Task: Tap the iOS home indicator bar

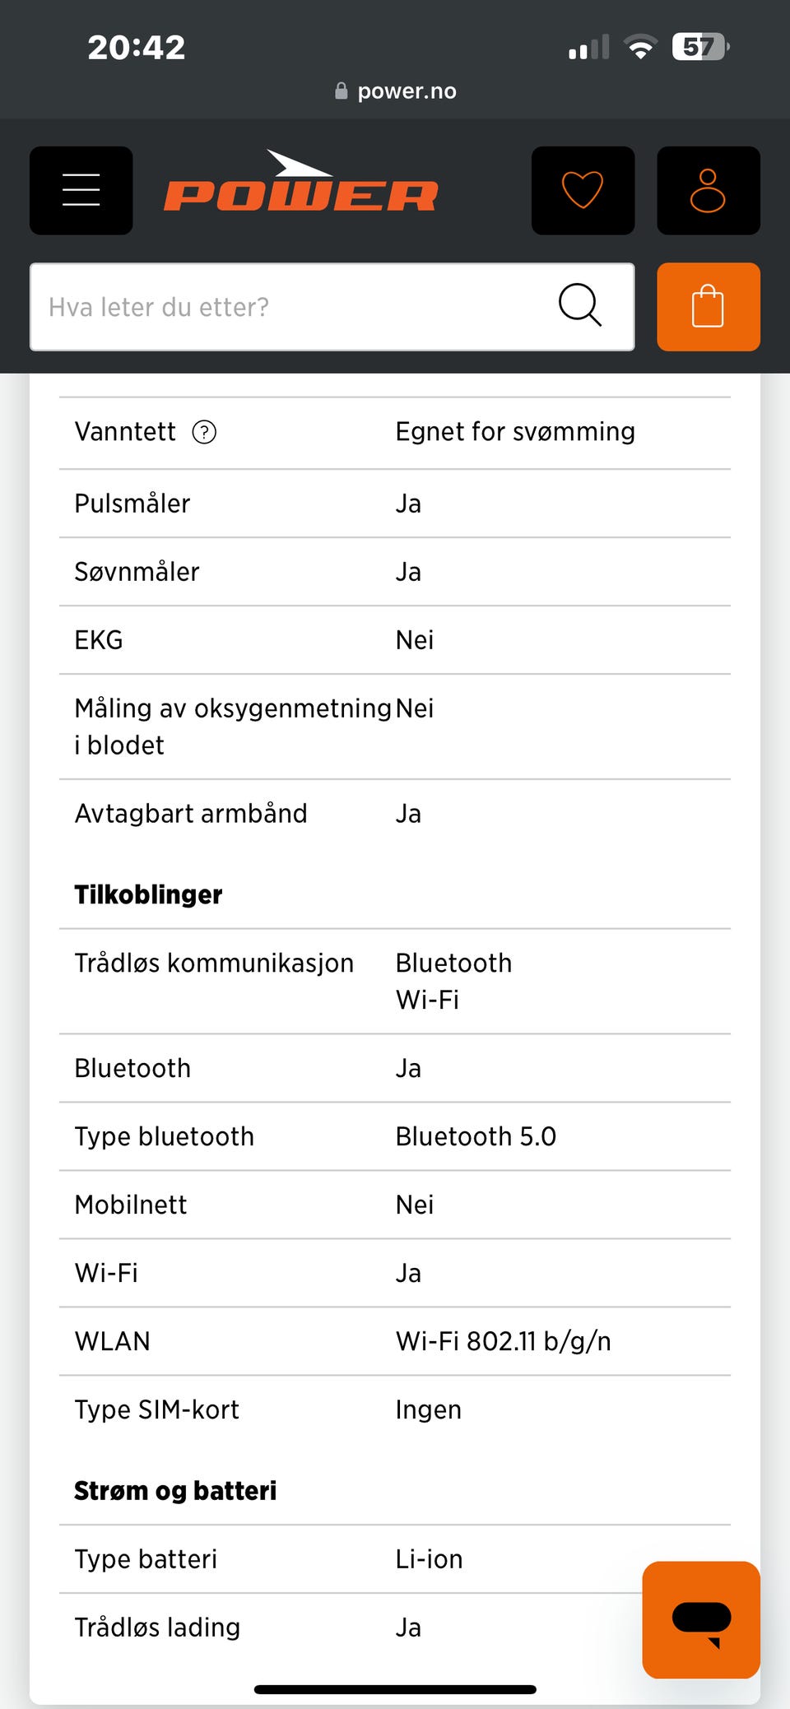Action: (395, 1689)
